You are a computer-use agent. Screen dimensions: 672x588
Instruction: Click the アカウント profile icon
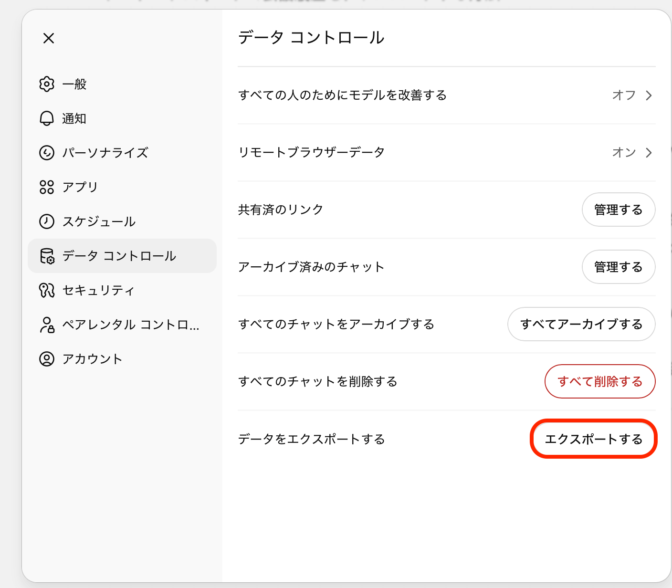tap(47, 359)
